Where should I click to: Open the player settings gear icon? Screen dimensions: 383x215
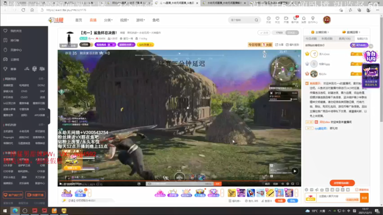(288, 184)
